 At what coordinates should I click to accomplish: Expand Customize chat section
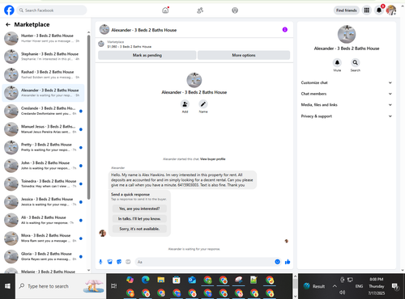click(347, 82)
